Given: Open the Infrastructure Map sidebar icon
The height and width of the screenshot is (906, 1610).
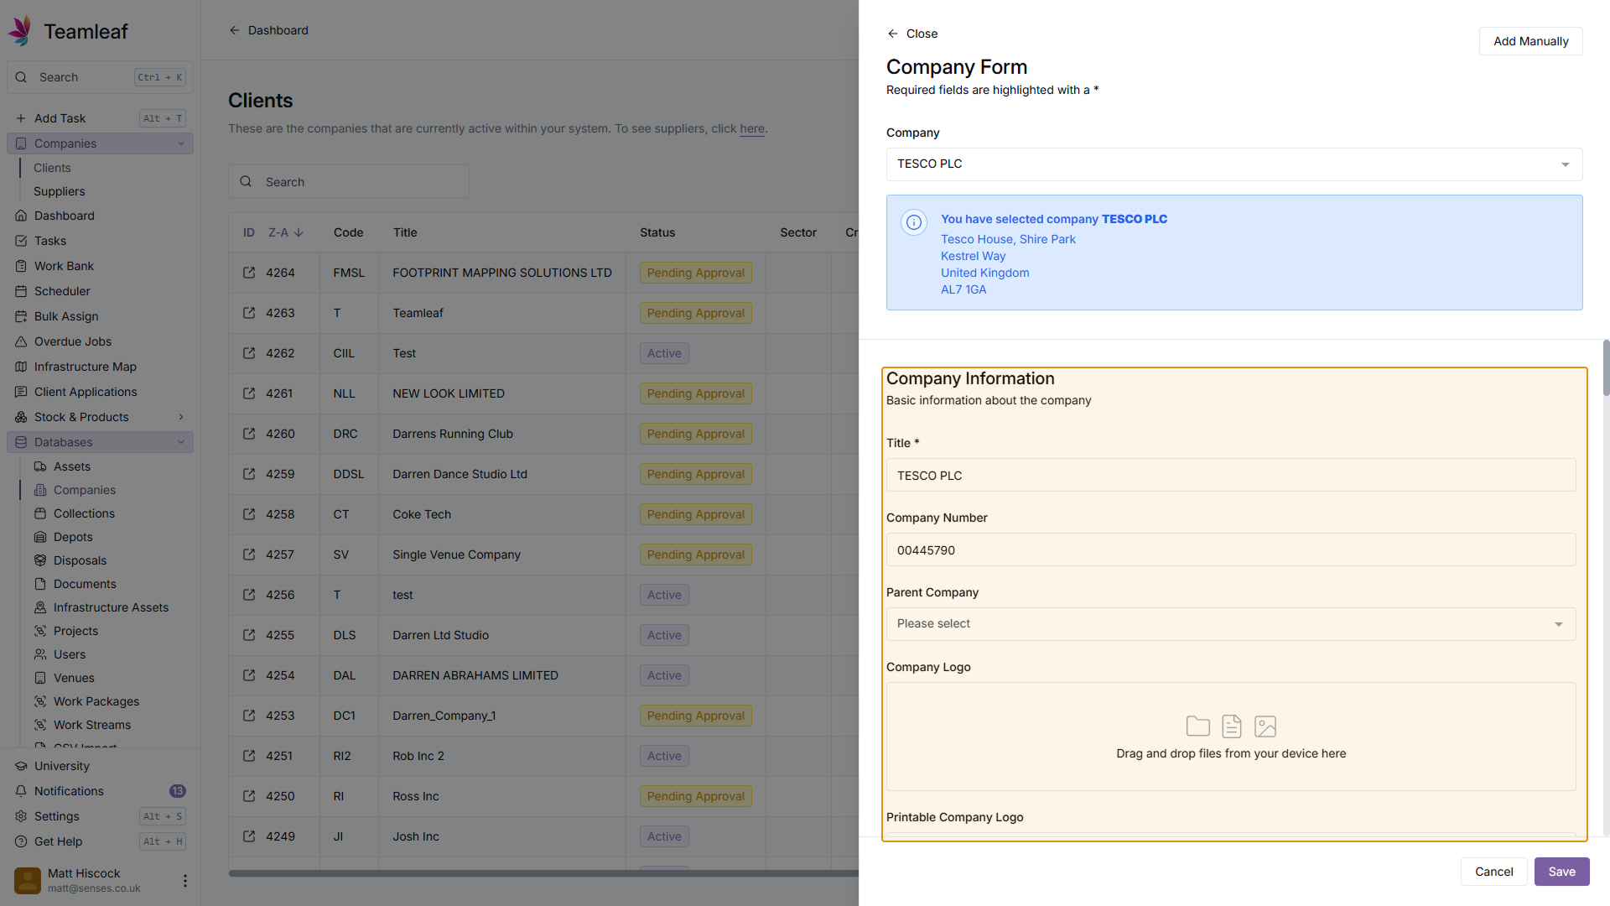Looking at the screenshot, I should pyautogui.click(x=21, y=367).
